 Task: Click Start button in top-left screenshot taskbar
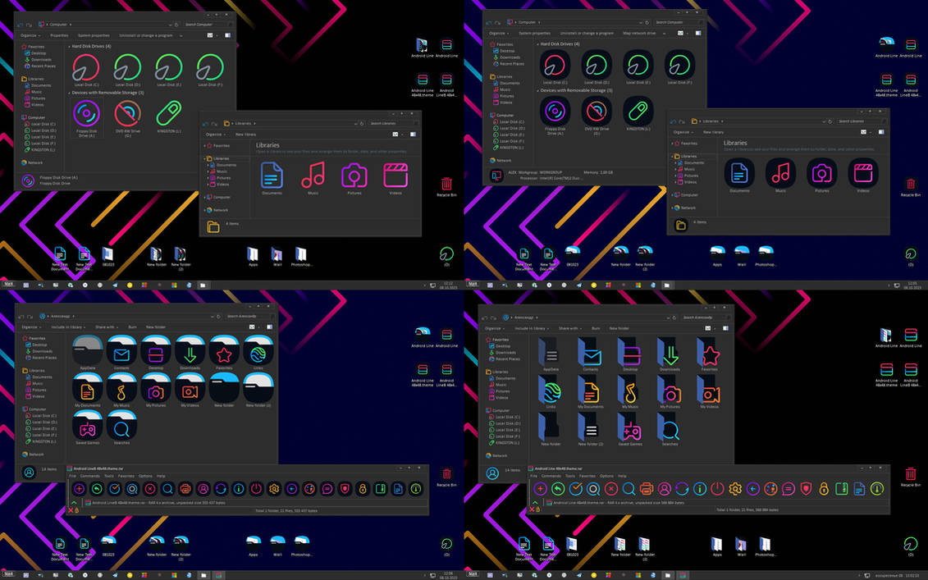coord(8,284)
